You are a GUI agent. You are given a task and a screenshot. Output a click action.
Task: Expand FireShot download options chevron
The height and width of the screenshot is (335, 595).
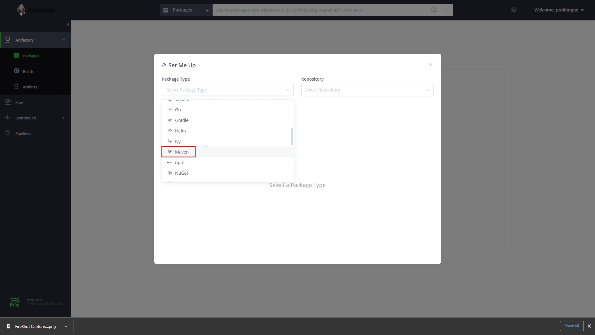click(x=66, y=326)
